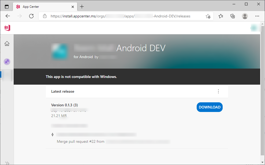Viewport: 265px width, 165px height.
Task: Go back using the browser arrow
Action: point(8,16)
